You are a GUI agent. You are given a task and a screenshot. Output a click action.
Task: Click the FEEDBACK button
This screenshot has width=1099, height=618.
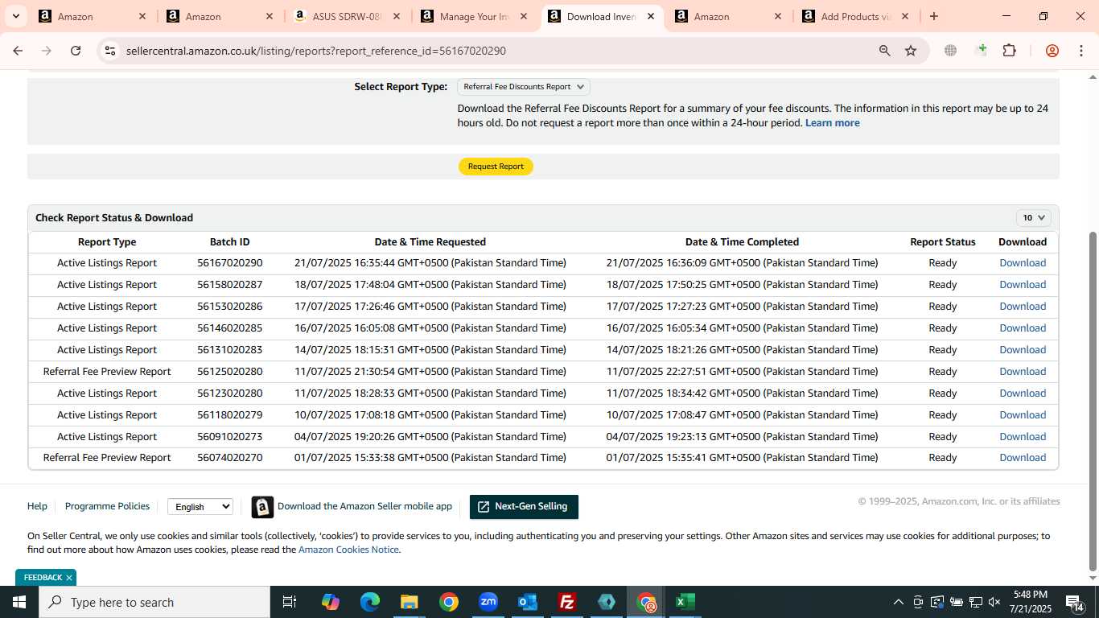click(x=43, y=578)
